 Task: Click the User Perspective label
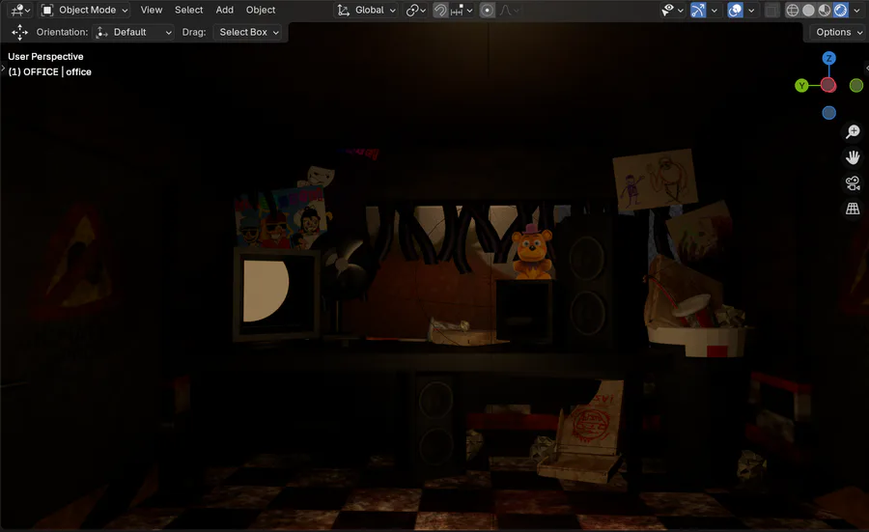[x=45, y=57]
